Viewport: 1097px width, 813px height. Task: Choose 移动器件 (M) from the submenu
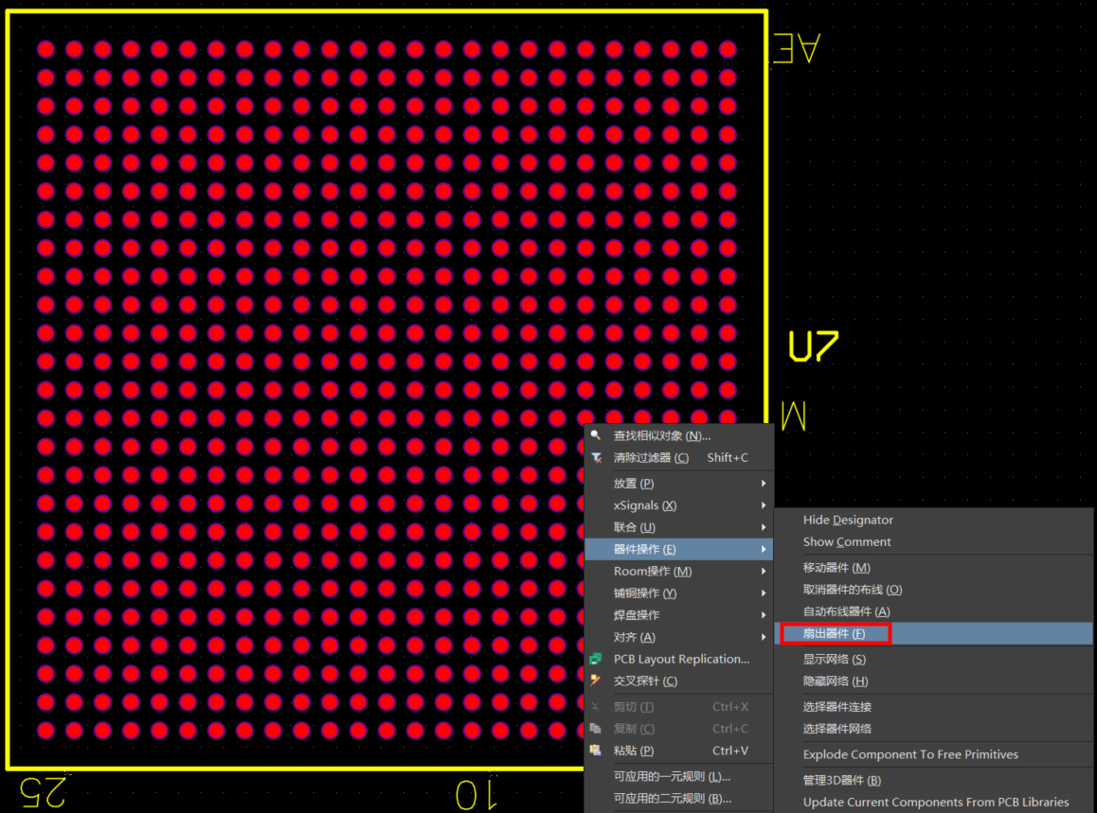point(836,568)
